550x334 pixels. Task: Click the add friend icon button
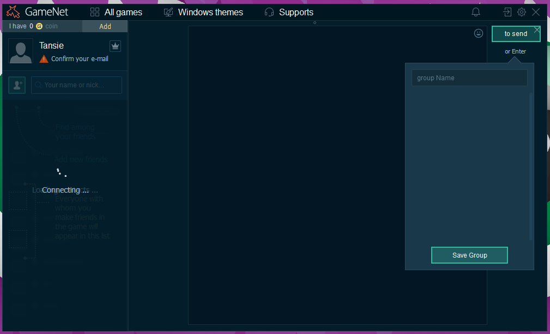tap(17, 85)
